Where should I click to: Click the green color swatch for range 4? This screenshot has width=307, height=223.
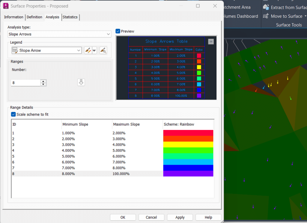[188, 150]
